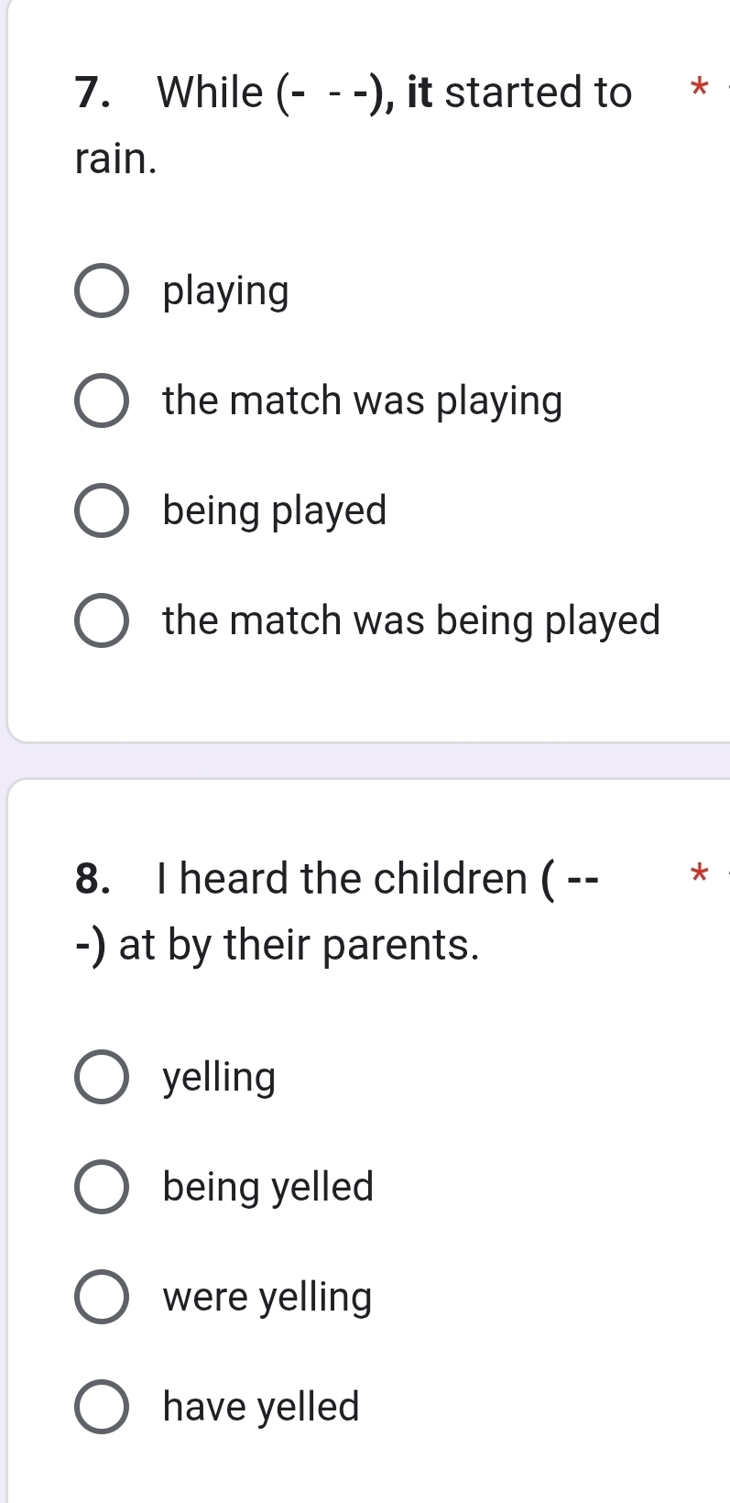Click the 'were yelling' answer label
730x1503 pixels.
coord(267,1297)
